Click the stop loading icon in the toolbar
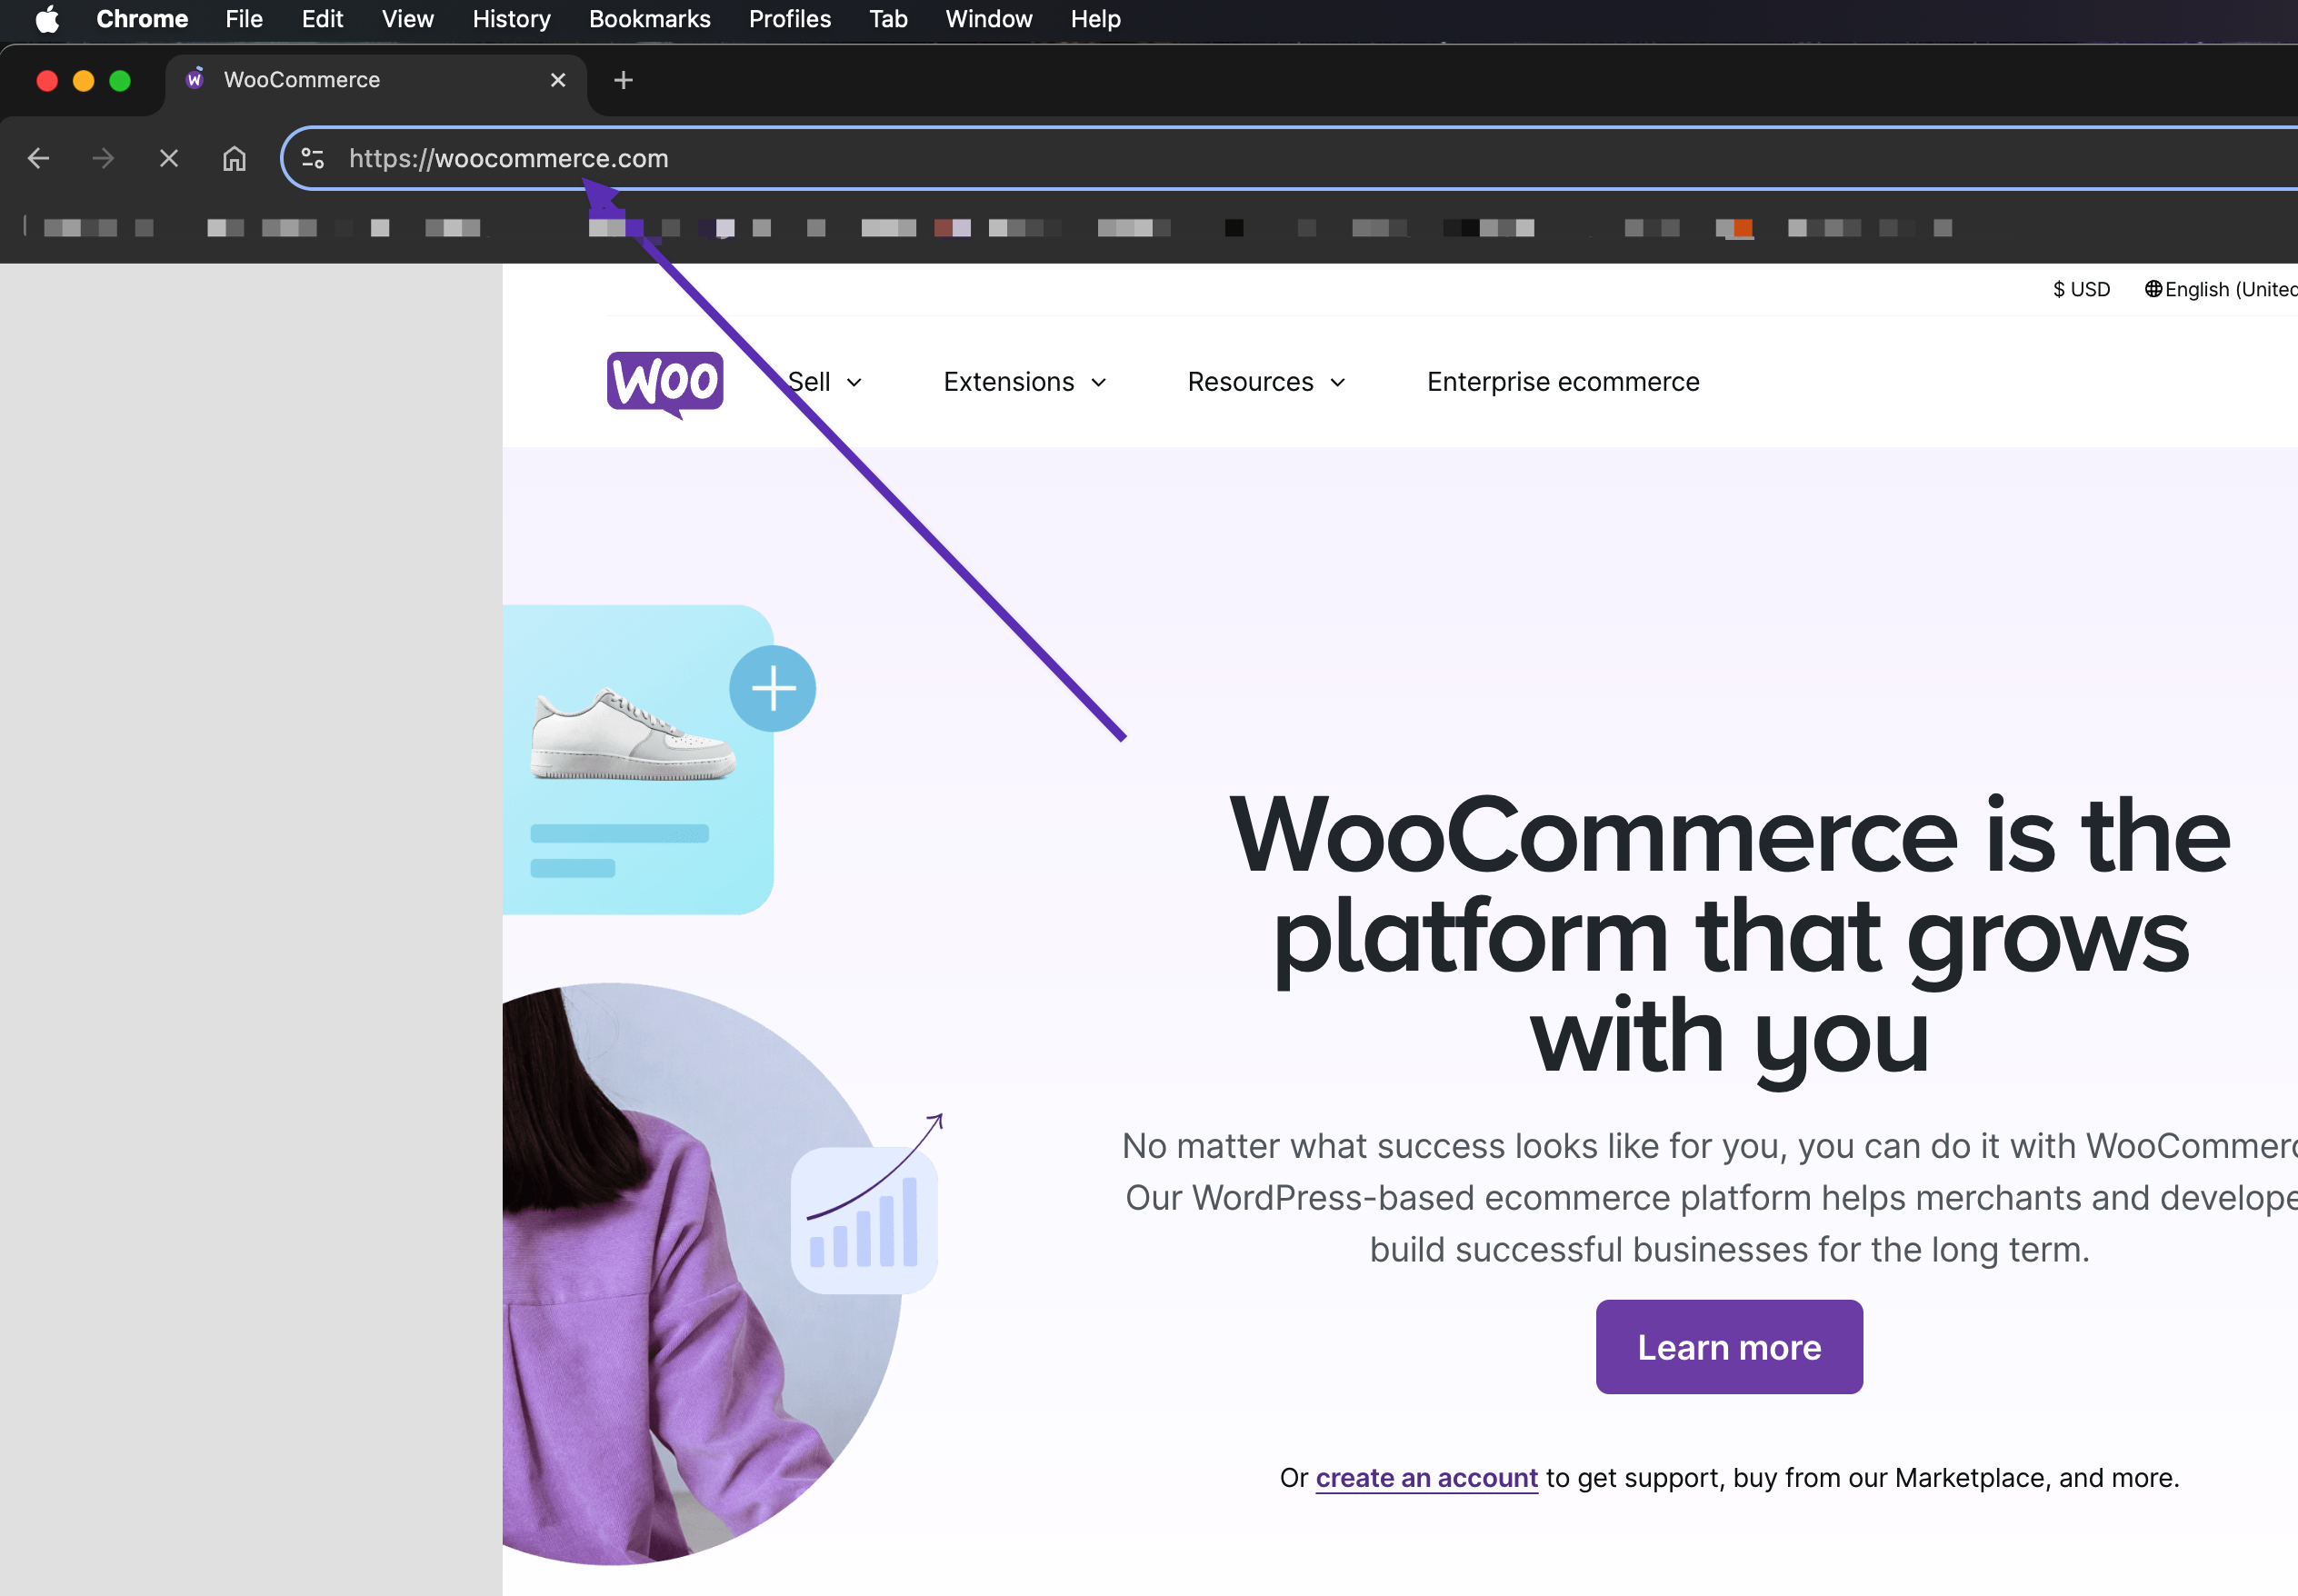 tap(168, 158)
